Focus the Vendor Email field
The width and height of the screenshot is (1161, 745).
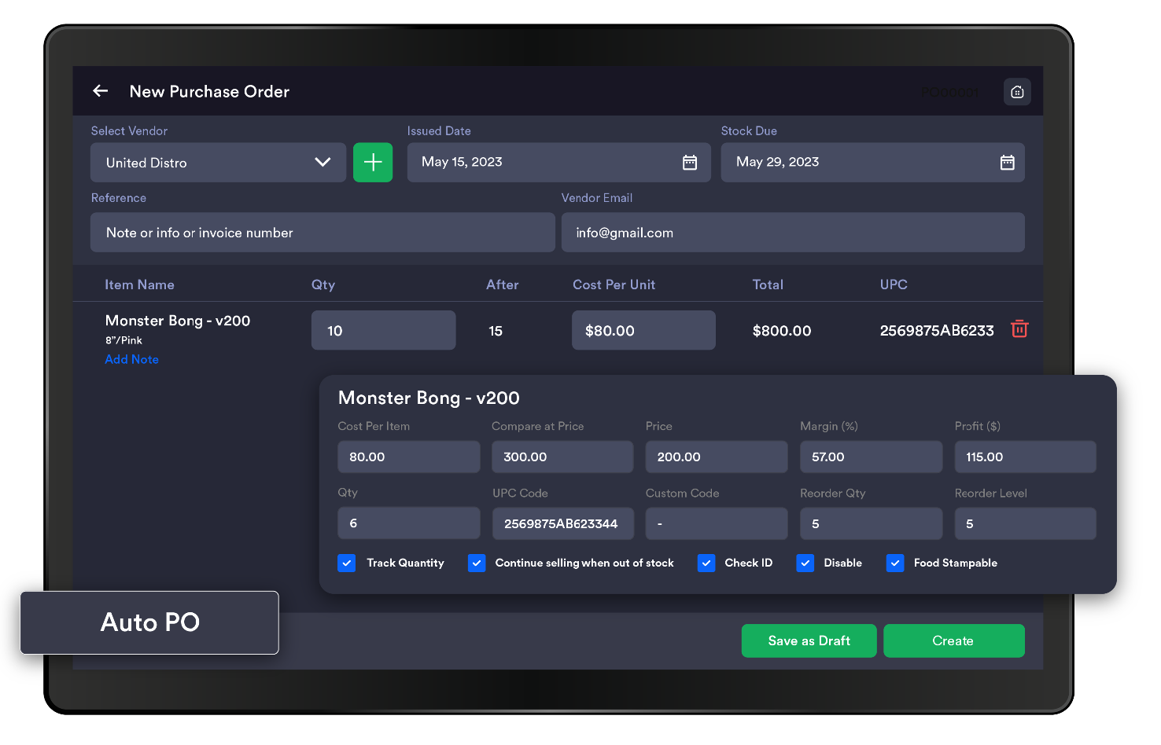pyautogui.click(x=793, y=233)
